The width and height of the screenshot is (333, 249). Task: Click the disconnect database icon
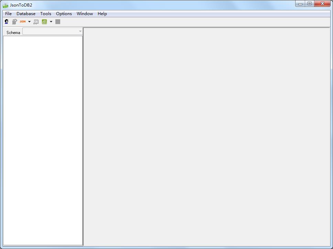click(x=14, y=21)
